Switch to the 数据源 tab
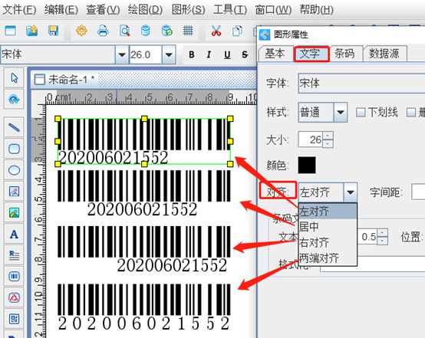Screen dimensions: 425x338 [384, 54]
